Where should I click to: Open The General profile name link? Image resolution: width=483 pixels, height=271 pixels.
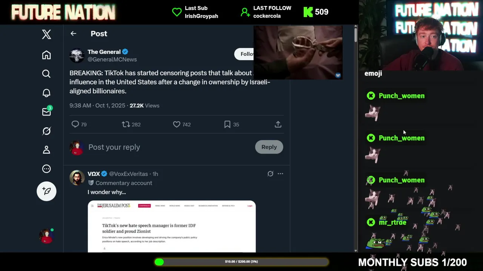(104, 52)
